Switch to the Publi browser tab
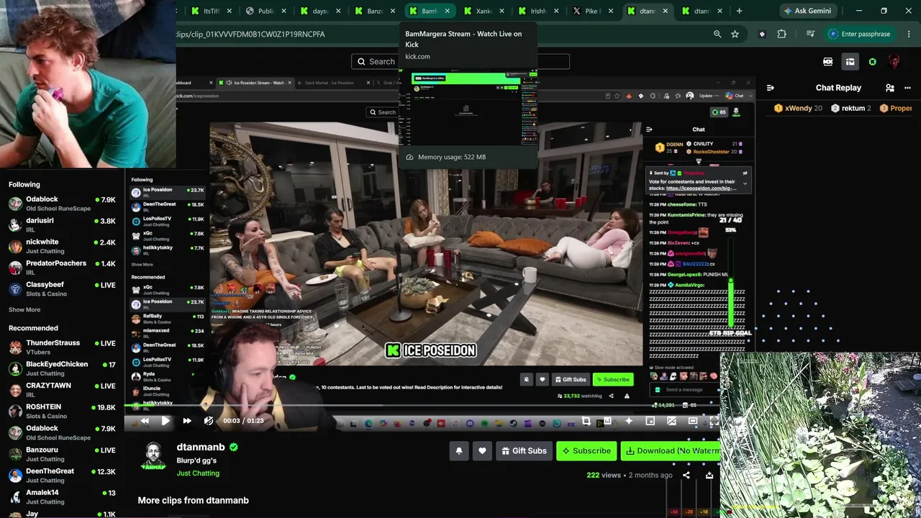 click(266, 11)
